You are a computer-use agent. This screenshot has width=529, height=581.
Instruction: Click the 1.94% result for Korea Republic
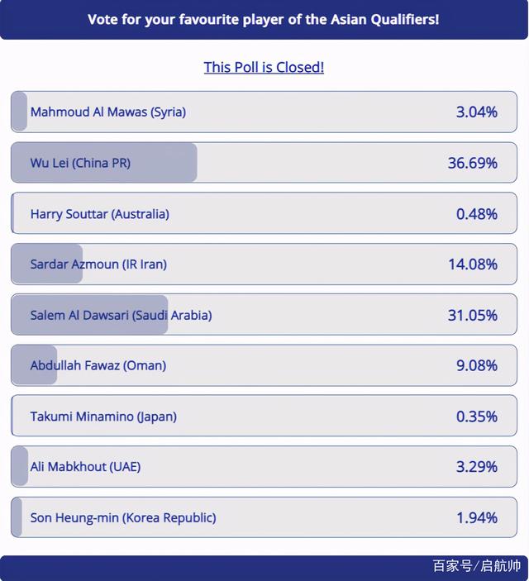(x=477, y=517)
